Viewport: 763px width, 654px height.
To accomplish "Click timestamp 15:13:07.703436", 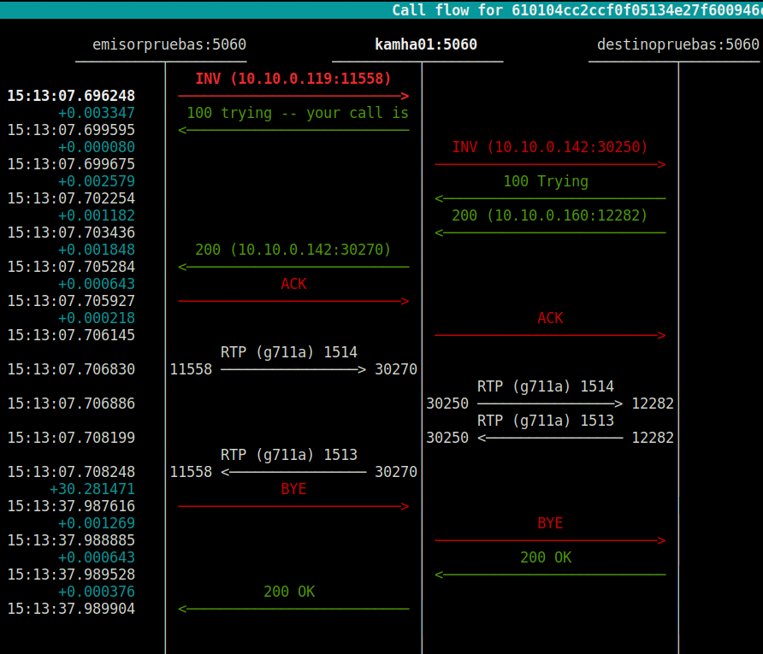I will (x=71, y=233).
